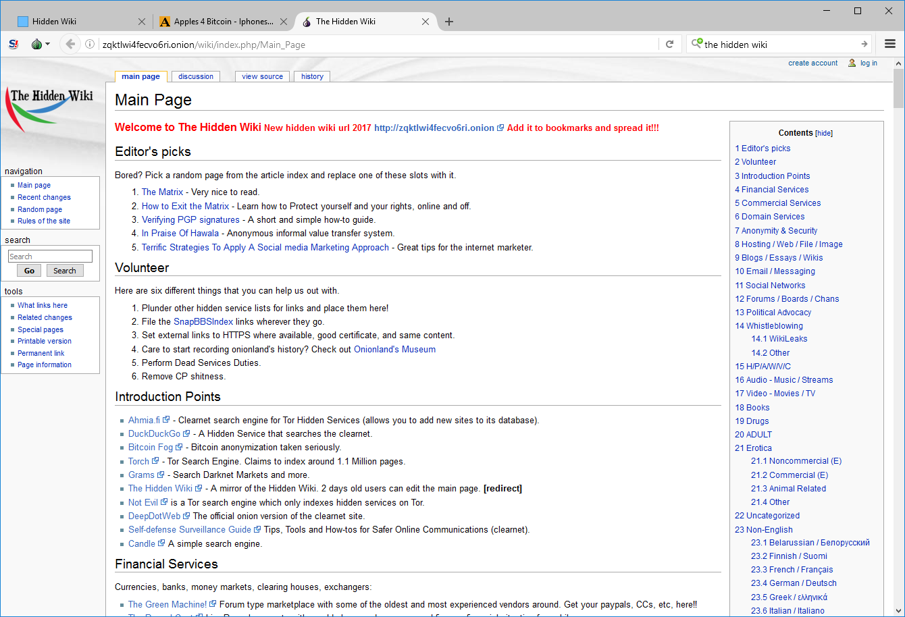Open Grams darknet search link
Screen dimensions: 905x617
click(142, 475)
